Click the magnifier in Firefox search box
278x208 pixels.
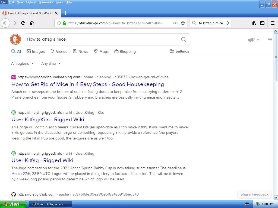point(194,23)
